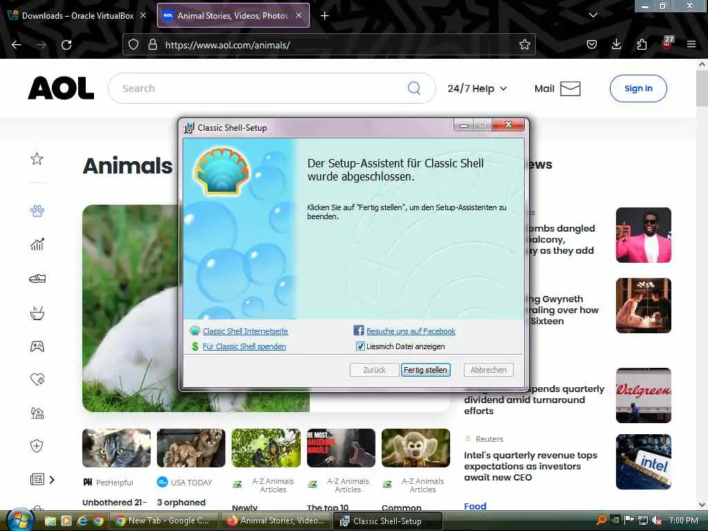This screenshot has height=531, width=708.
Task: Switch to New Tab Google Chrome taskbar item
Action: tap(164, 521)
